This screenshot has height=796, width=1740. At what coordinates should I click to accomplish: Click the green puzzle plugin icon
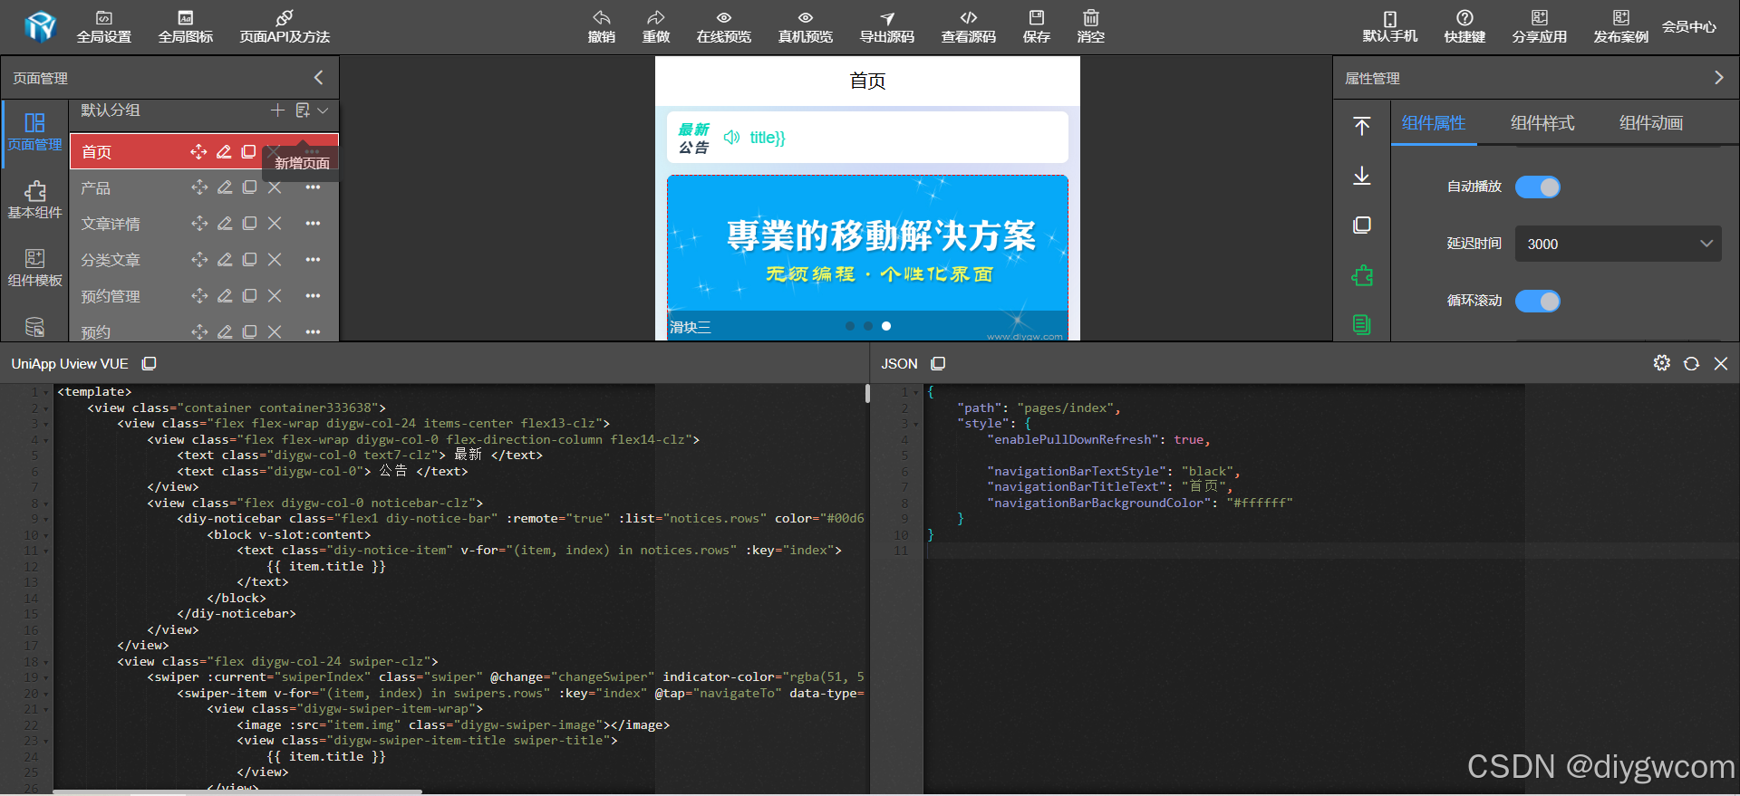point(1361,275)
